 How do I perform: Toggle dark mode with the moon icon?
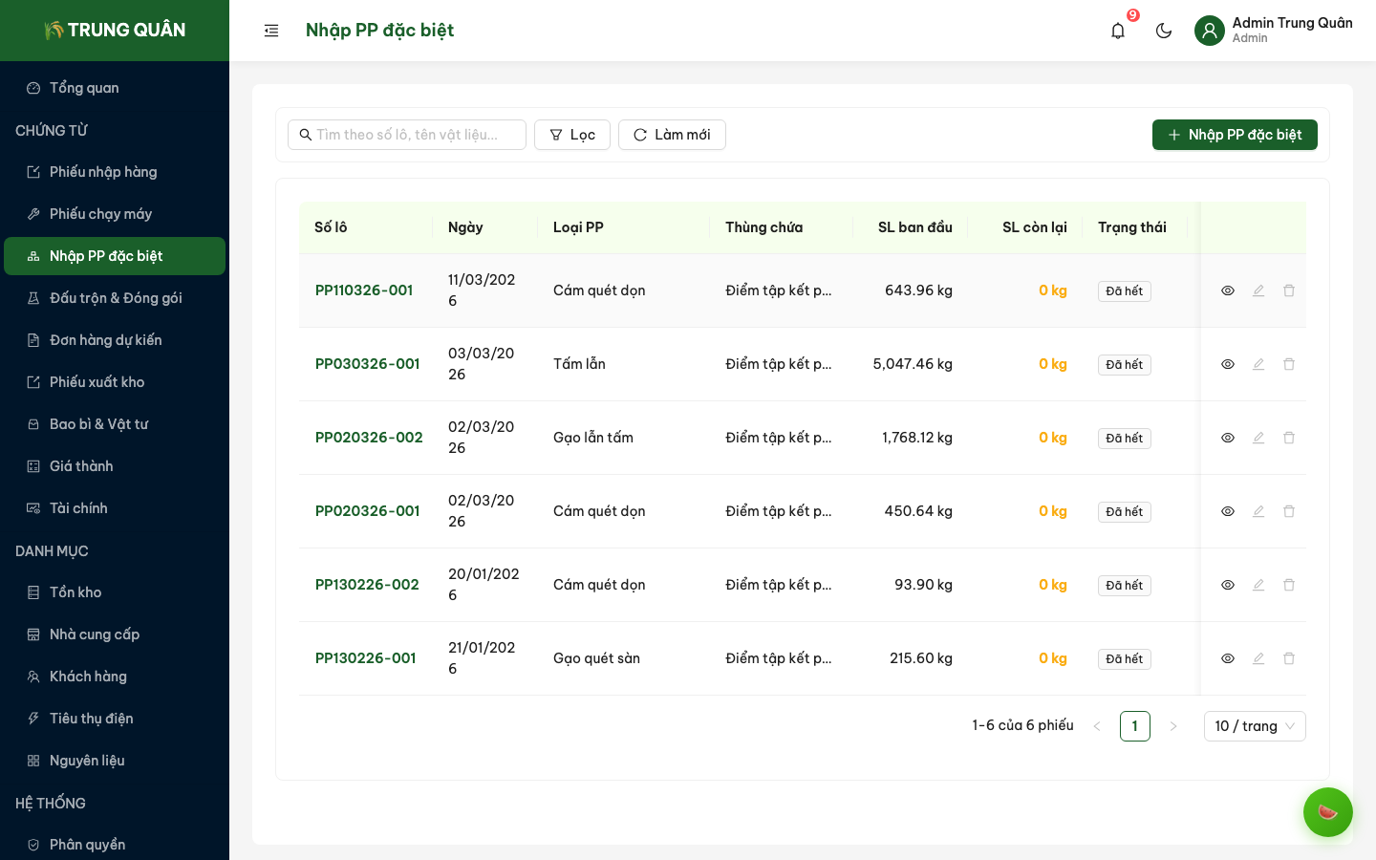click(1164, 31)
